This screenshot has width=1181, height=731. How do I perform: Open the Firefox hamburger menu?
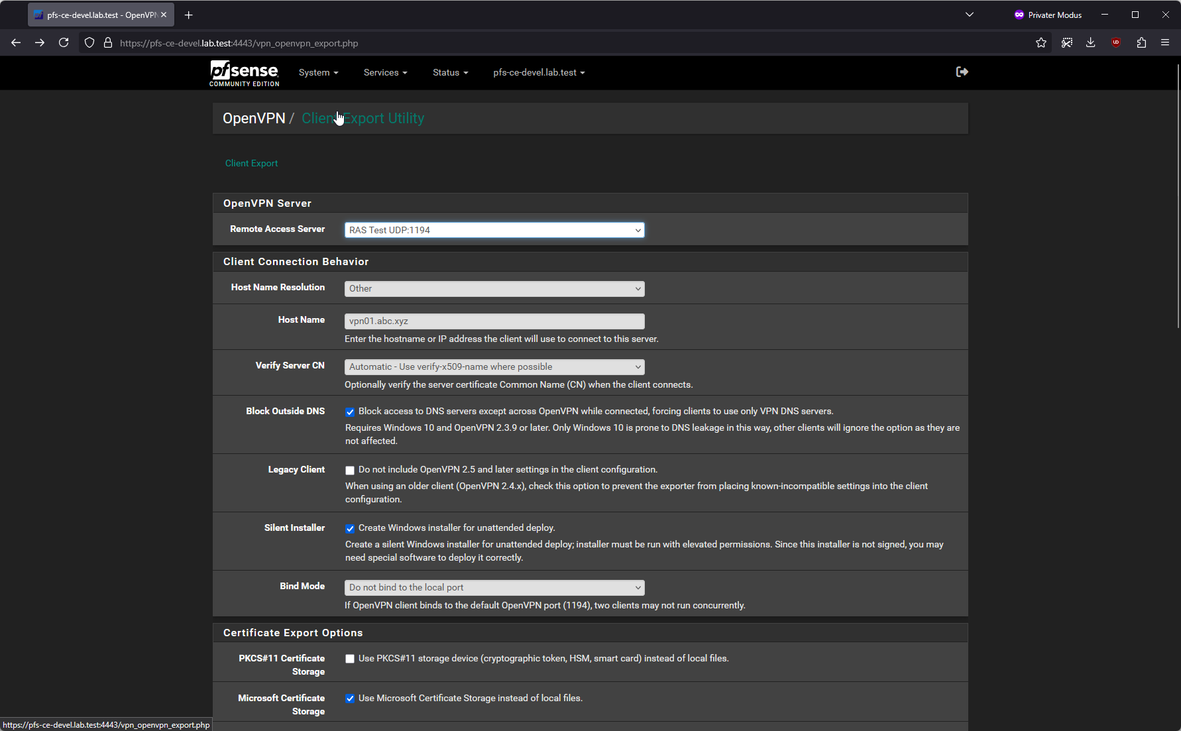1165,43
